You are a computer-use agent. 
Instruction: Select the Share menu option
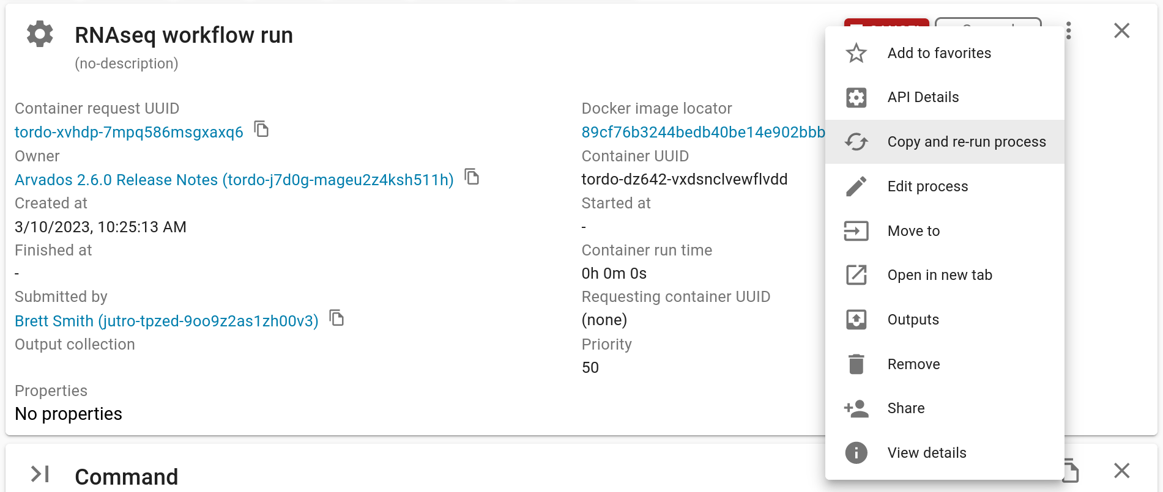click(x=905, y=408)
